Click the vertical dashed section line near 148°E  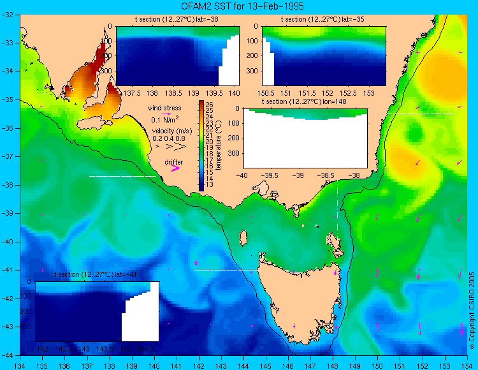coord(337,212)
